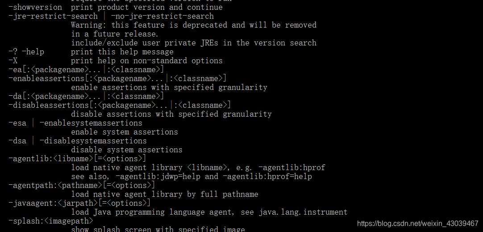Click '-enablesystemassertions' option text
483x232 pixels.
point(91,123)
